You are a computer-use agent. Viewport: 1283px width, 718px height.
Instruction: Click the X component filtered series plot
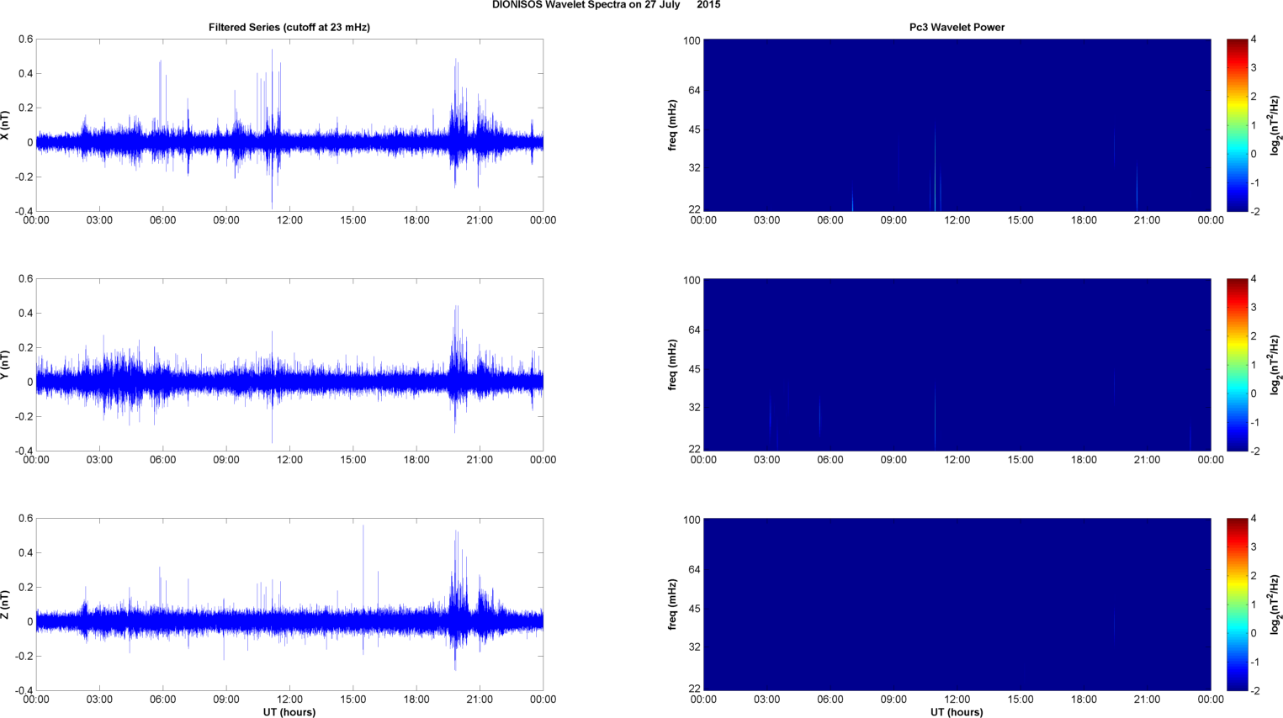click(289, 125)
